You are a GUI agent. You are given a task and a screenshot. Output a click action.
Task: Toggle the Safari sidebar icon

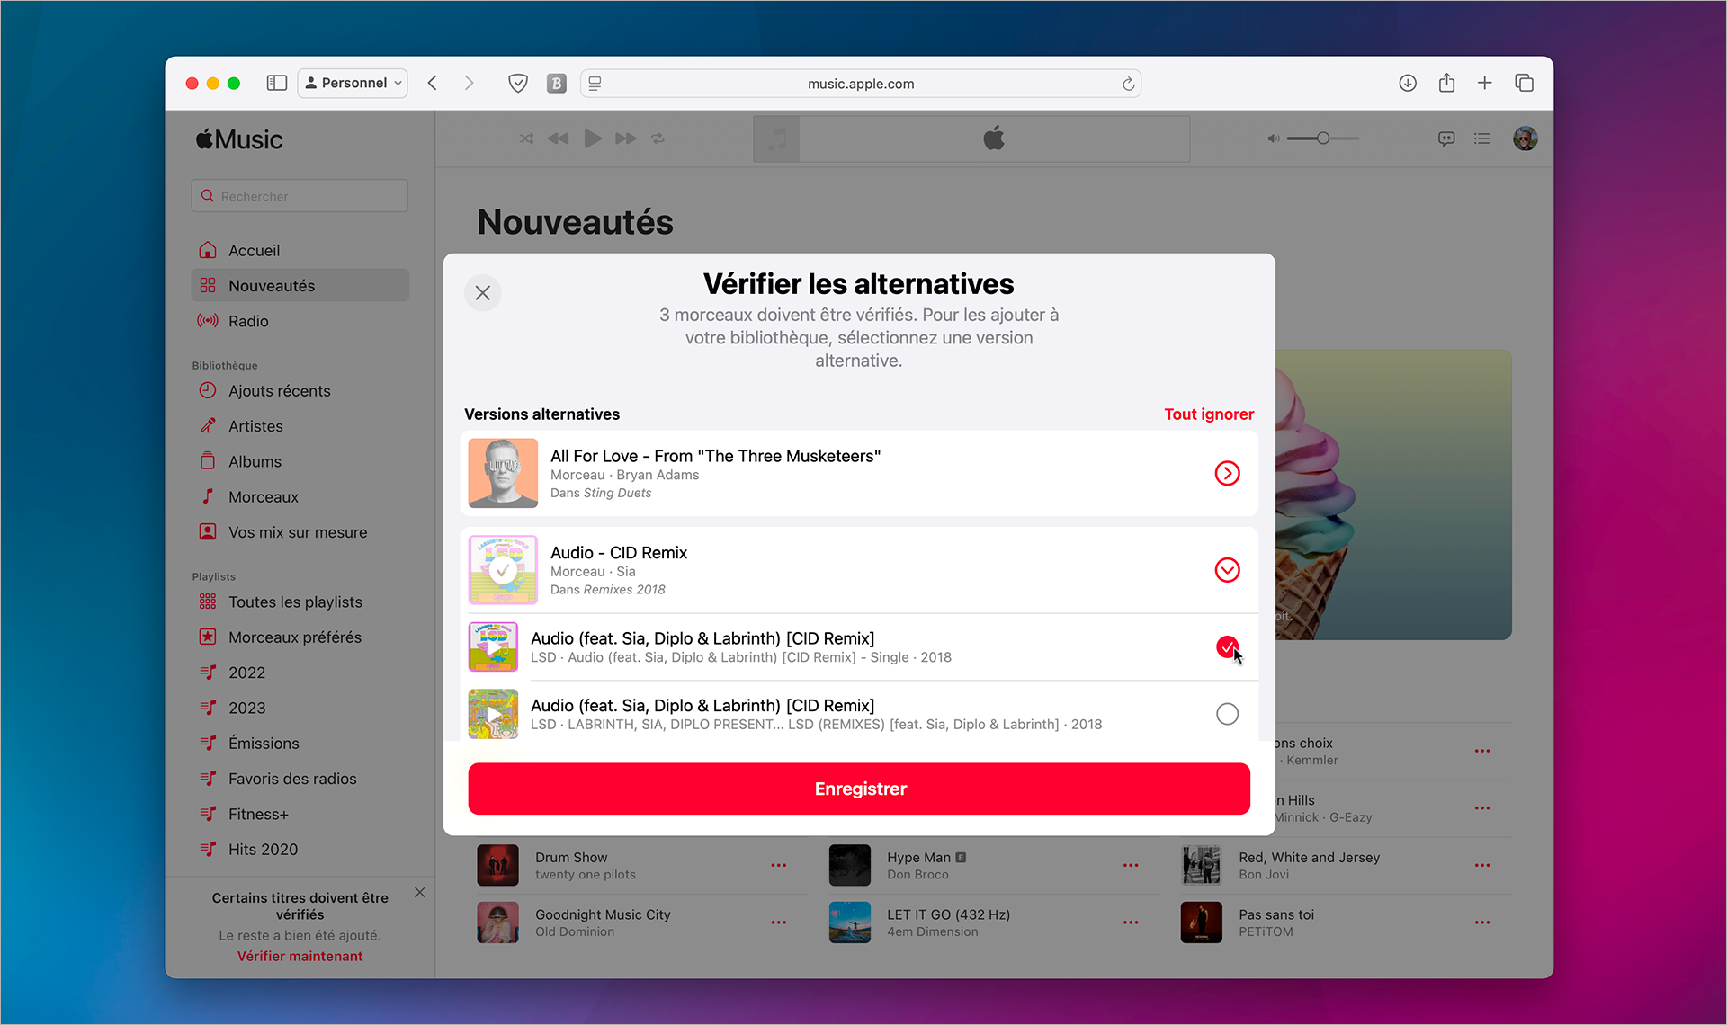pyautogui.click(x=276, y=84)
